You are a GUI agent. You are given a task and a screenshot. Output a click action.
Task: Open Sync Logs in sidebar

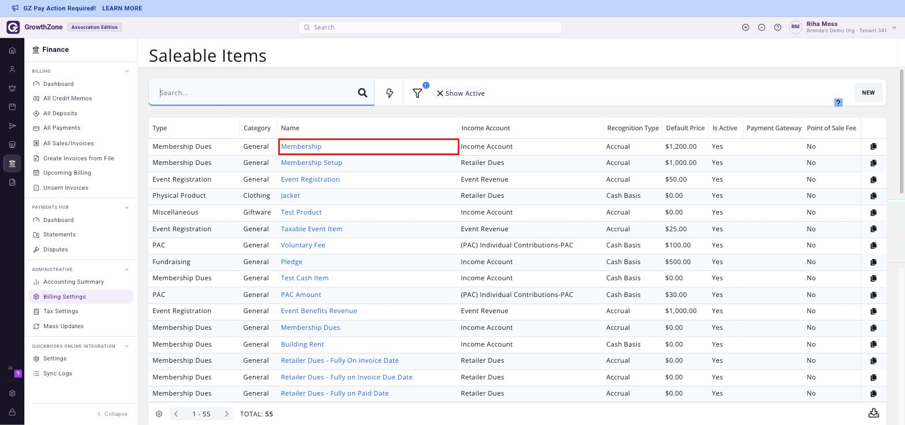pos(58,374)
